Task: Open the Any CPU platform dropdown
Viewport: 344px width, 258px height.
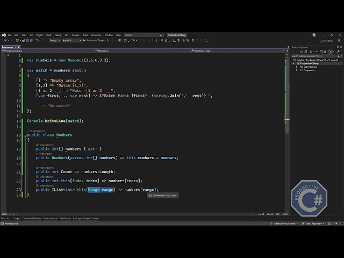Action: coord(71,41)
